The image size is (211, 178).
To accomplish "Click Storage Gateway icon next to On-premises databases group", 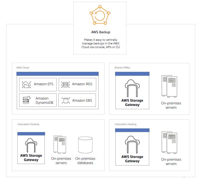I will [x=31, y=145].
